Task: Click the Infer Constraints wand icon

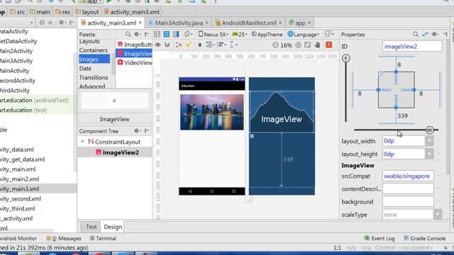Action: point(188,45)
